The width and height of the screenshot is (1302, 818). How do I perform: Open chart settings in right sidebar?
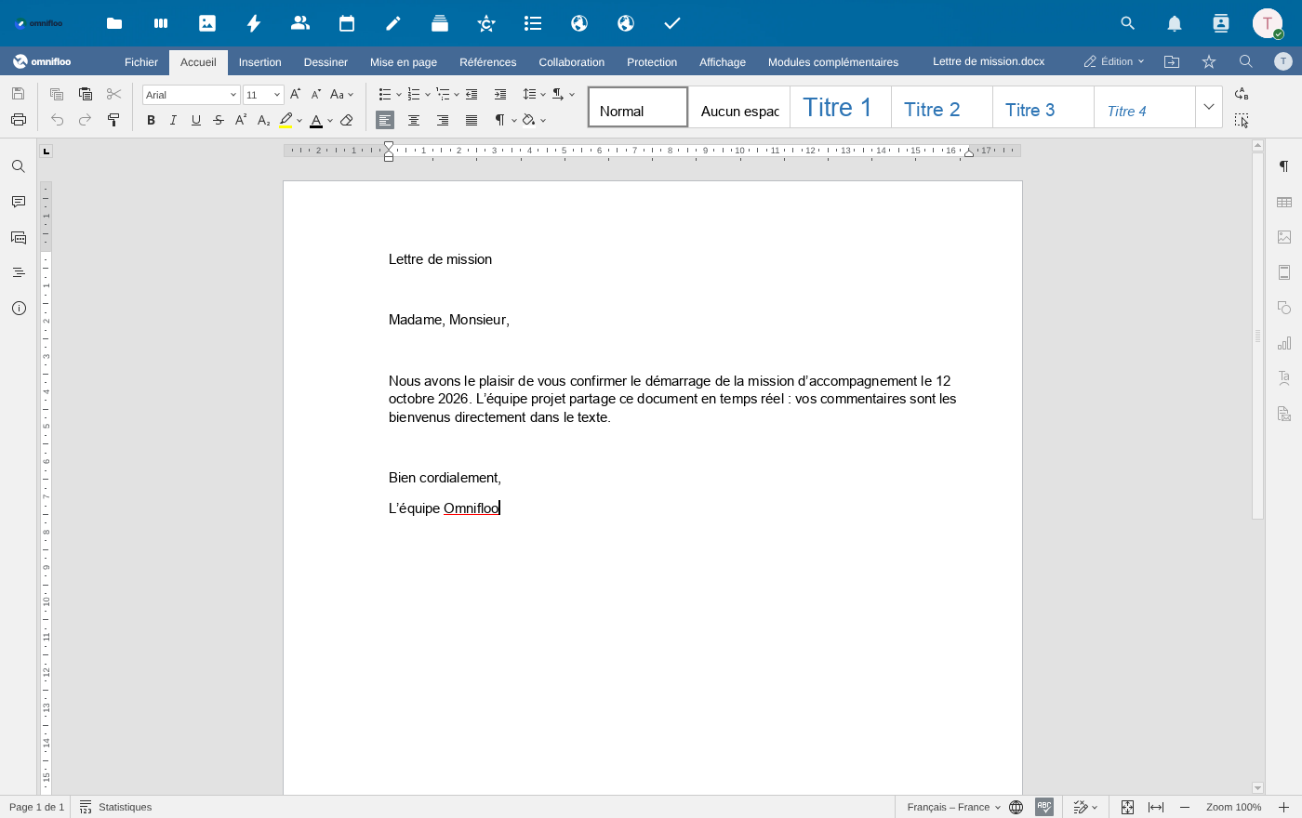[x=1284, y=343]
